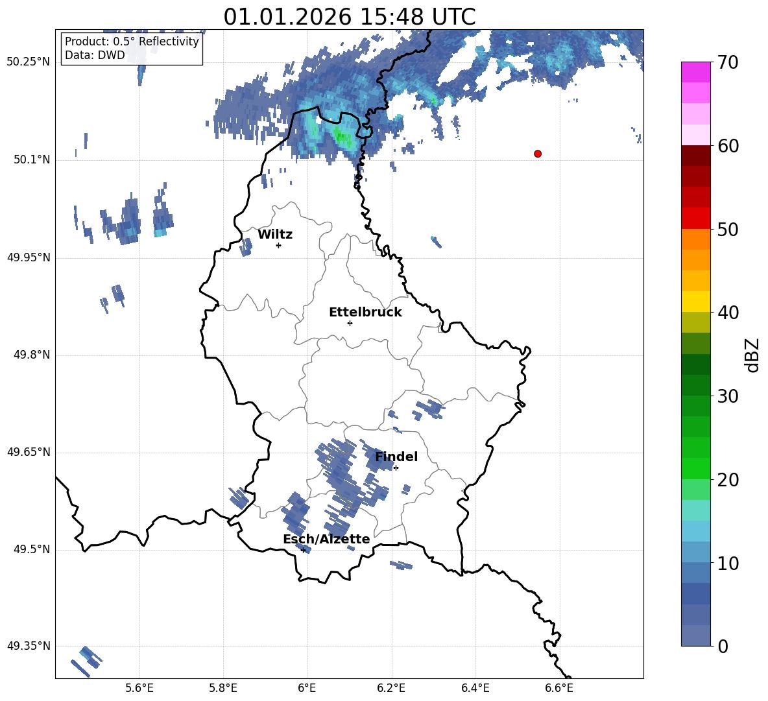Click the 49.95°N latitude label
The height and width of the screenshot is (701, 768).
pos(29,257)
